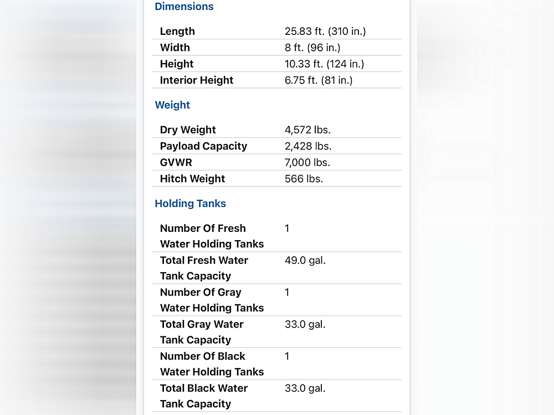Screen dimensions: 554x415
Task: Click the Weight section heading
Action: point(172,105)
